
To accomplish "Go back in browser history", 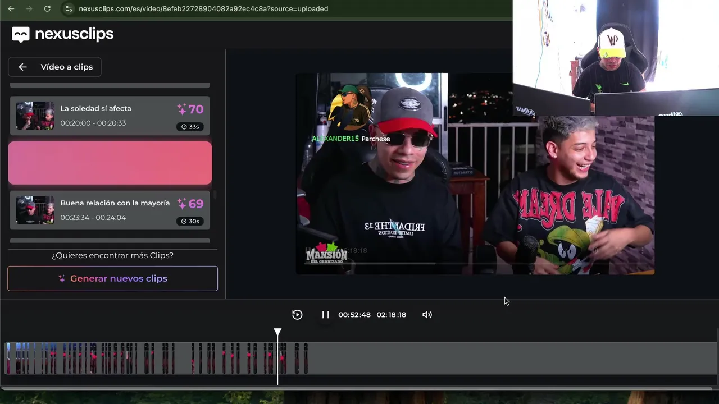I will 11,8.
